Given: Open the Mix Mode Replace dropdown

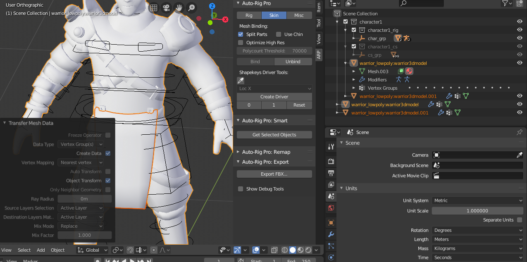Looking at the screenshot, I should coord(81,226).
